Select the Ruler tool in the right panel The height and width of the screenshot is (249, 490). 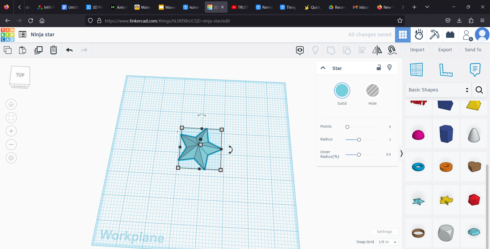click(x=446, y=70)
